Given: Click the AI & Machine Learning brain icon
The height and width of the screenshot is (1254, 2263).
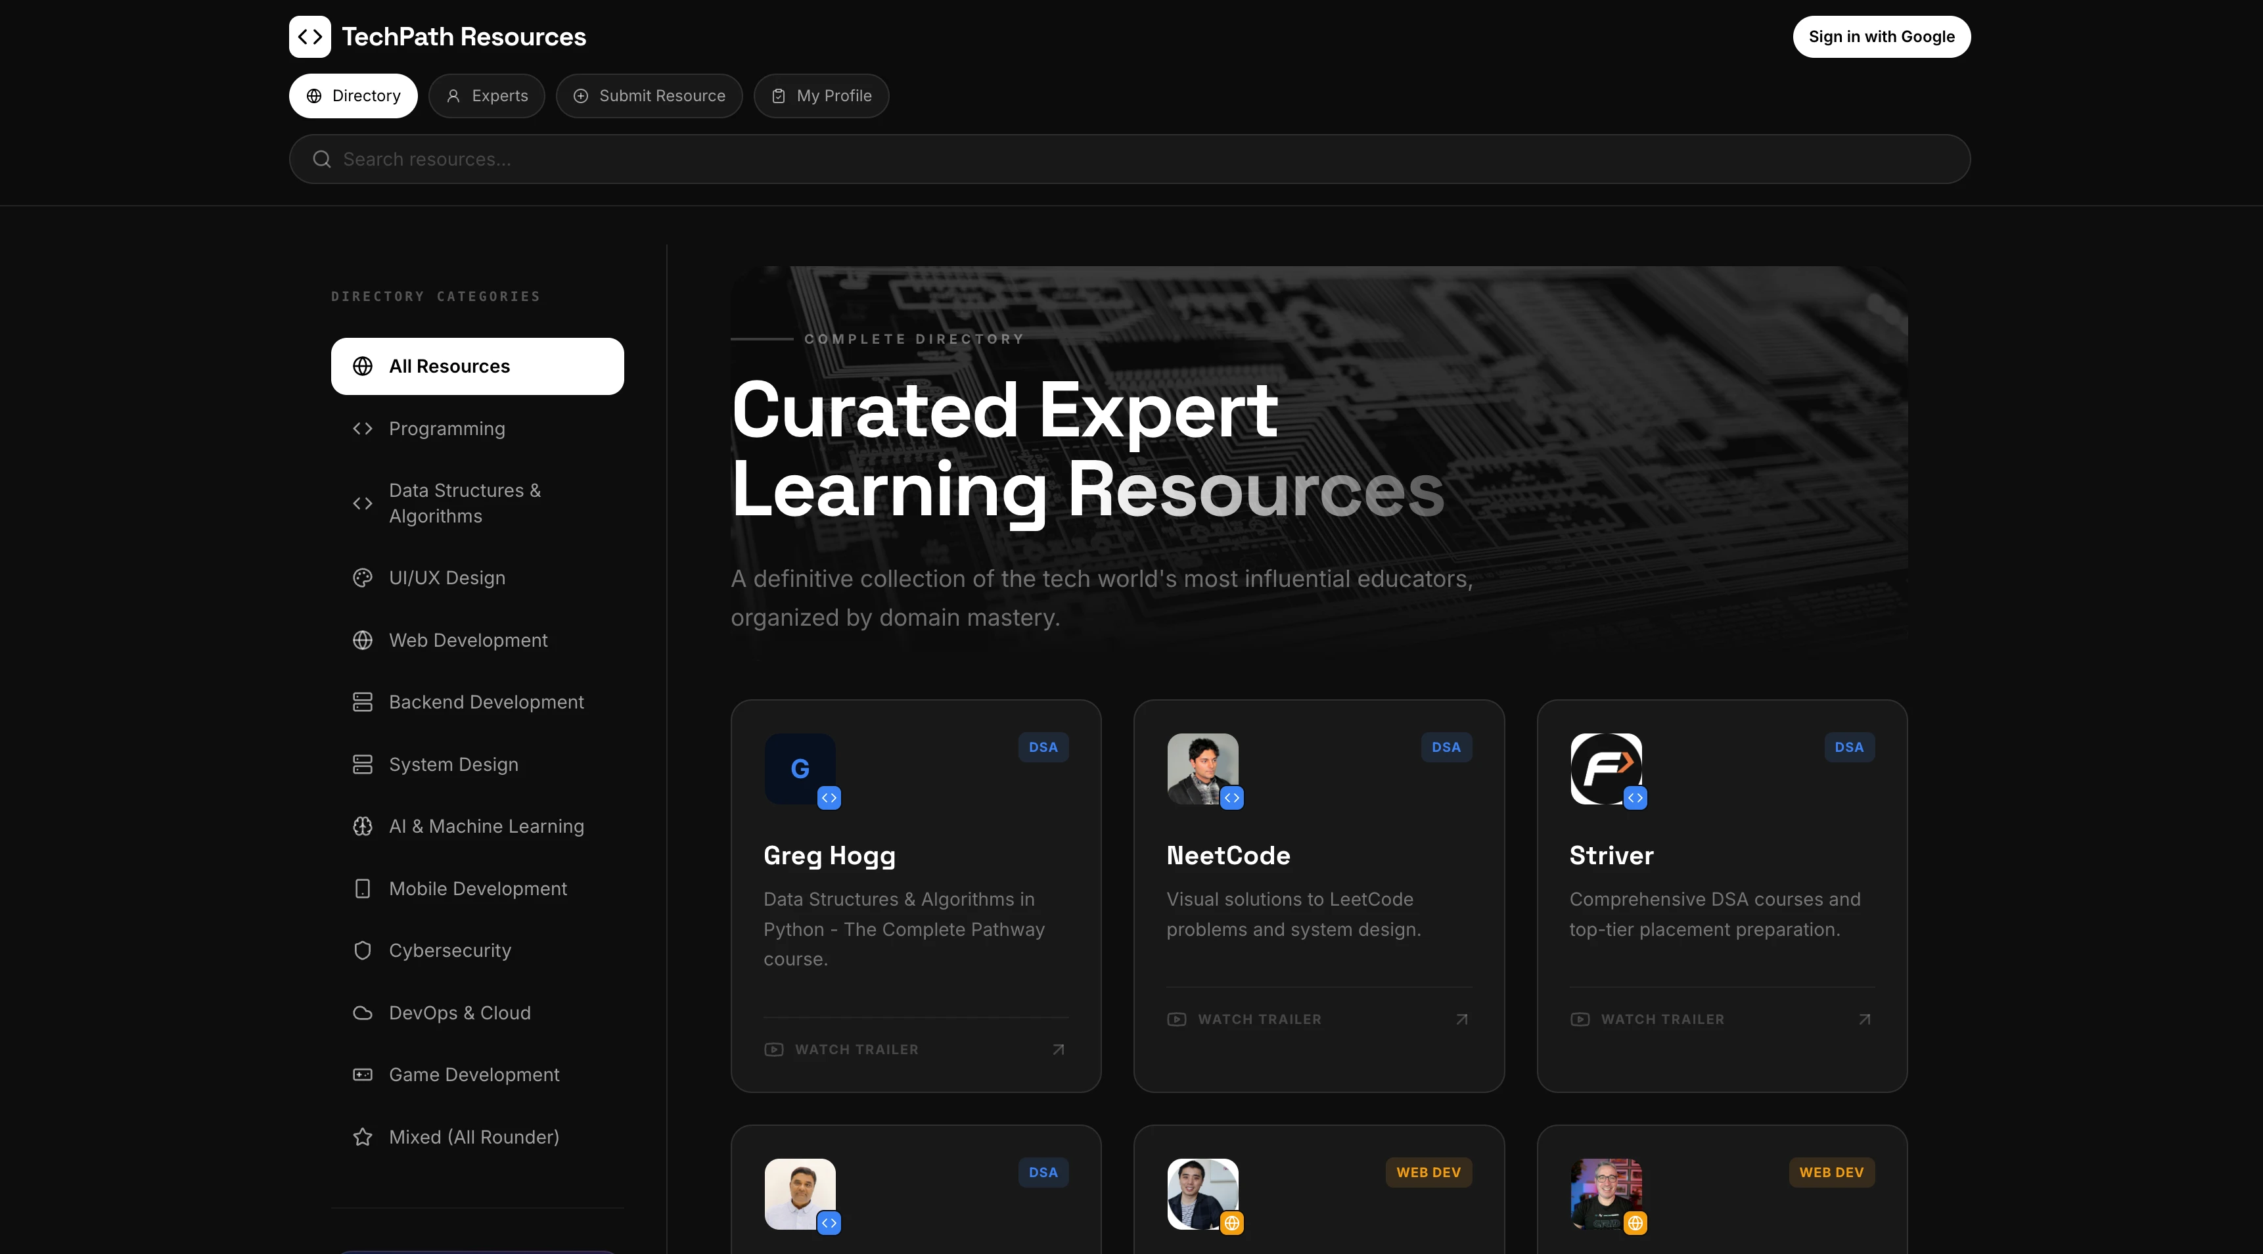Looking at the screenshot, I should click(362, 827).
